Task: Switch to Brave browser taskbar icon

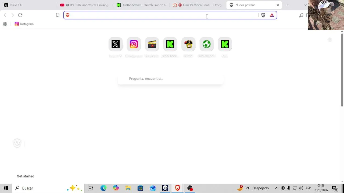Action: 177,188
